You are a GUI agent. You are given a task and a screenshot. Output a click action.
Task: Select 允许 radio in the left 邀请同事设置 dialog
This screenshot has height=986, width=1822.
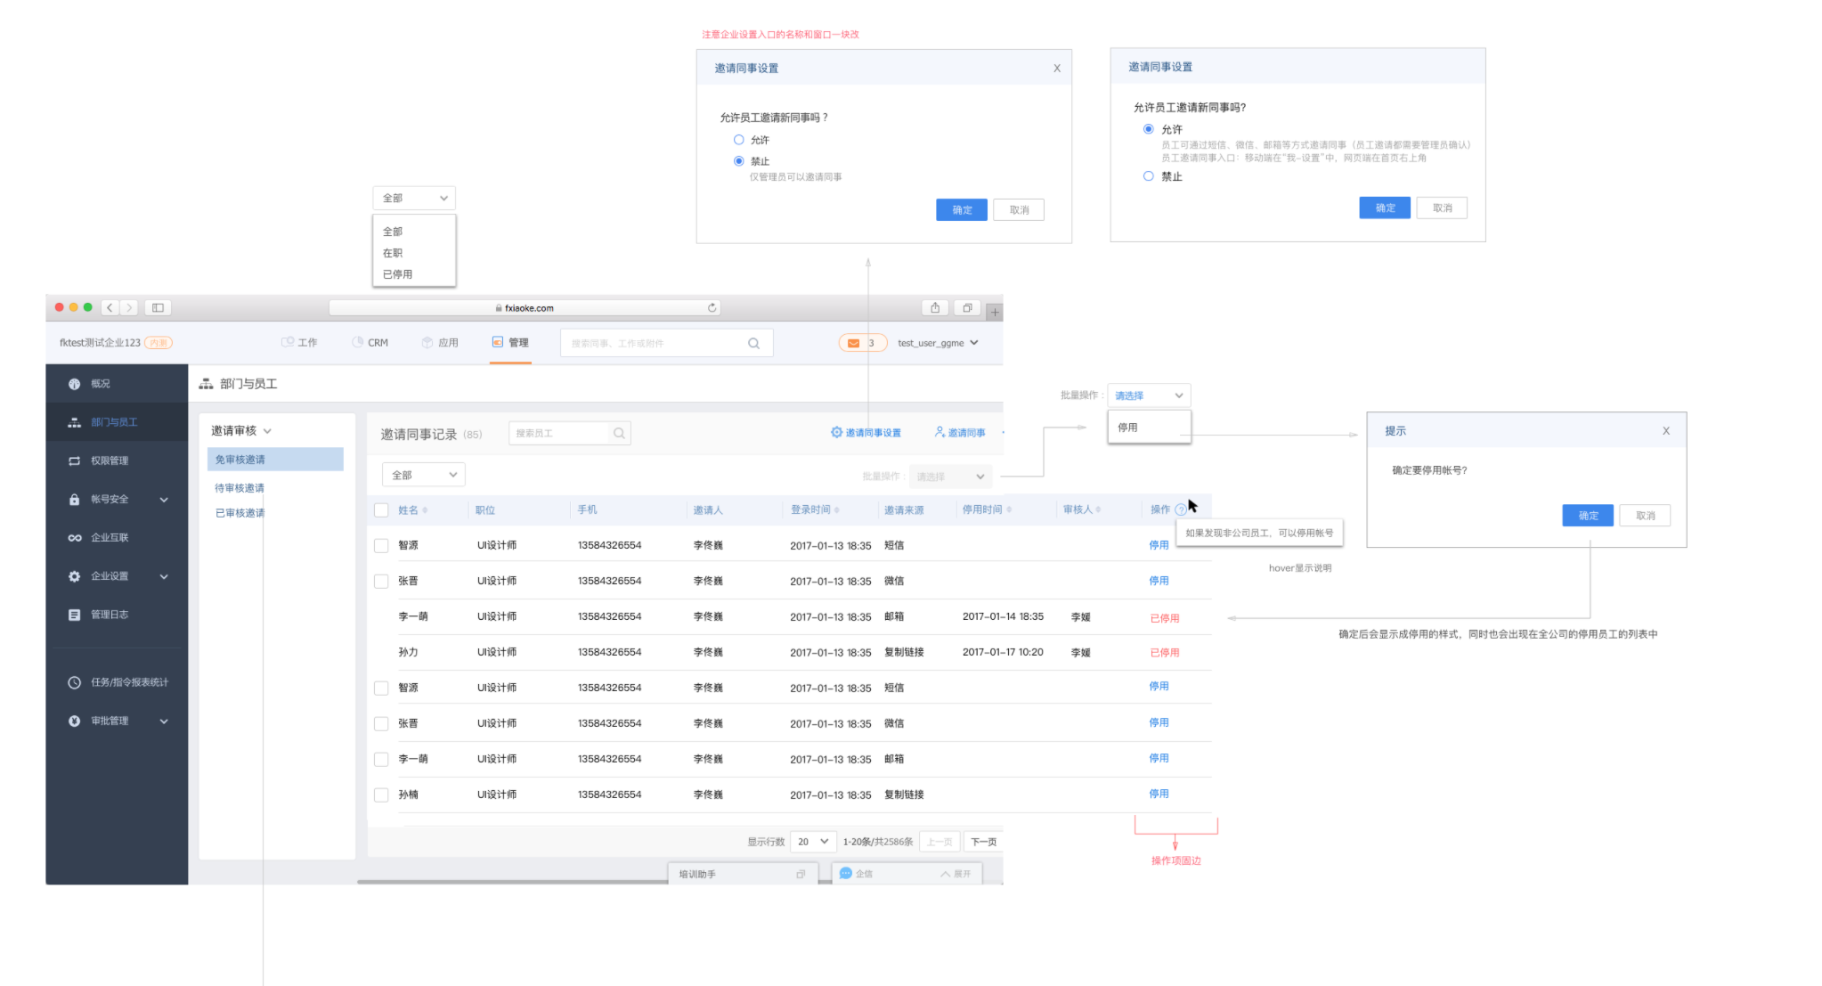tap(738, 140)
